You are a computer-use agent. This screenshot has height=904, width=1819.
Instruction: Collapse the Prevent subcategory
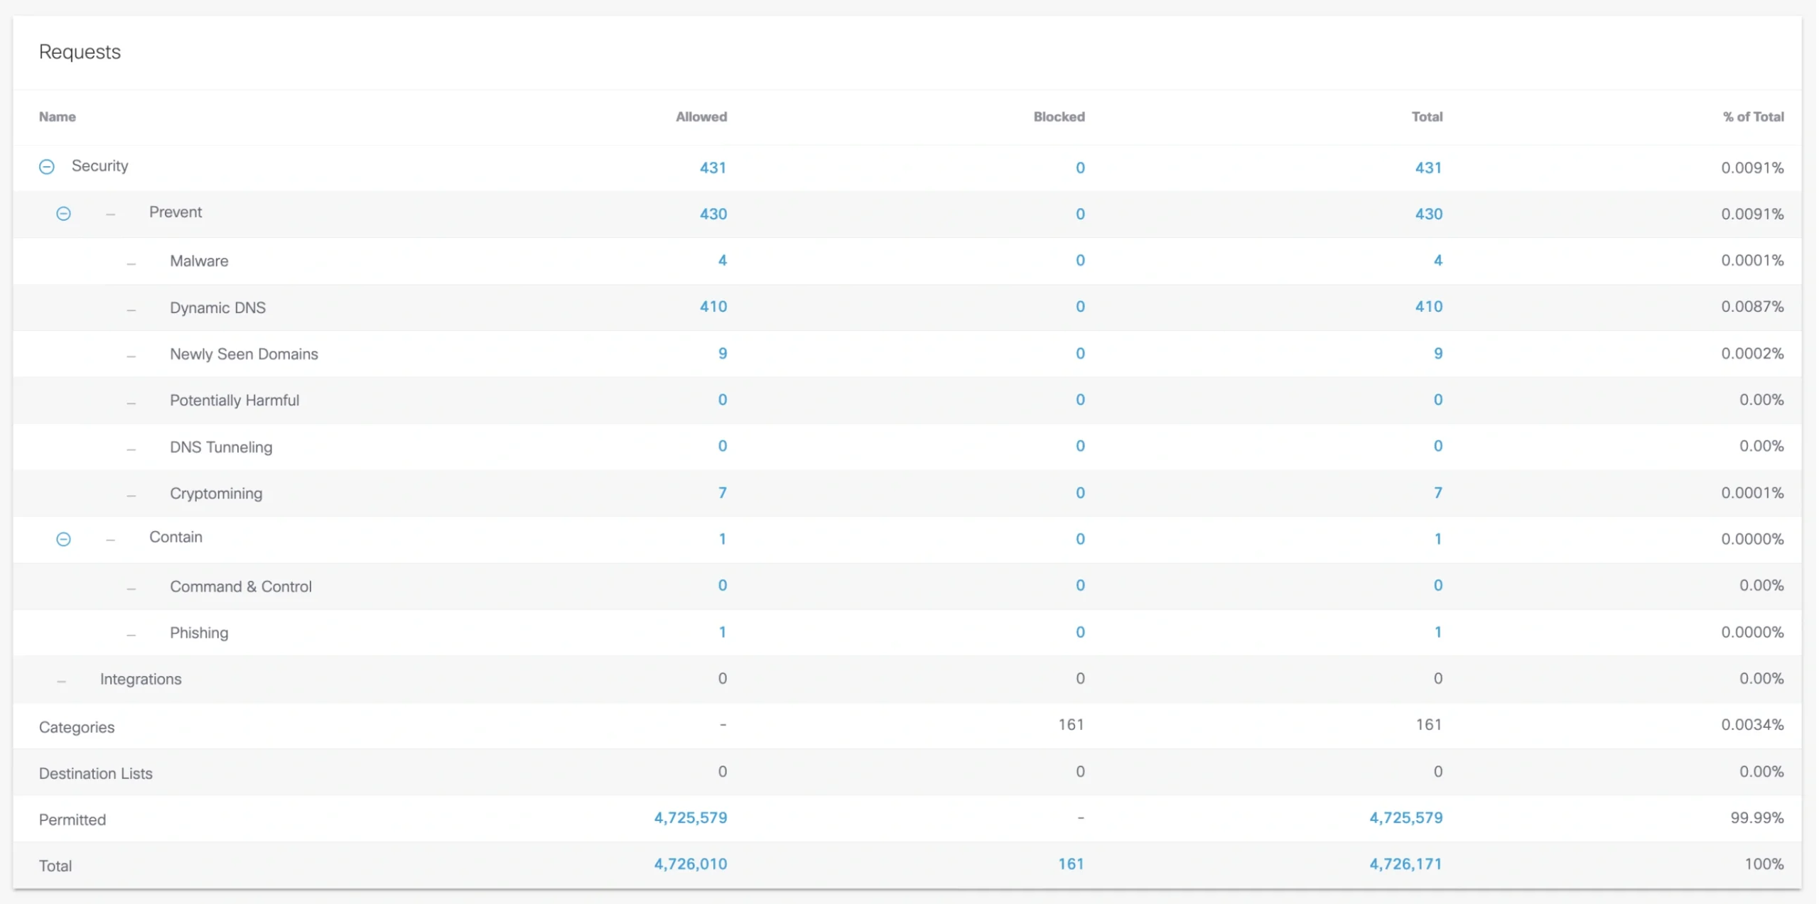(63, 214)
